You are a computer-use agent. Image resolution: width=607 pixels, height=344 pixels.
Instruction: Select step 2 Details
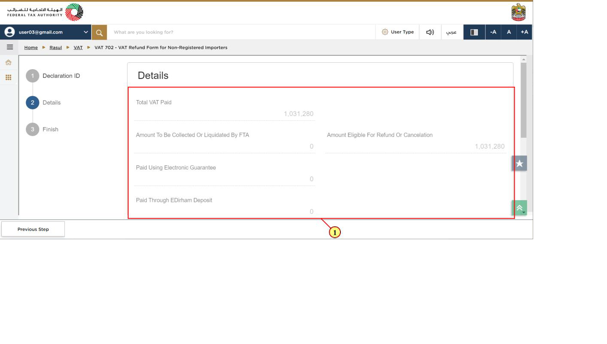click(43, 103)
